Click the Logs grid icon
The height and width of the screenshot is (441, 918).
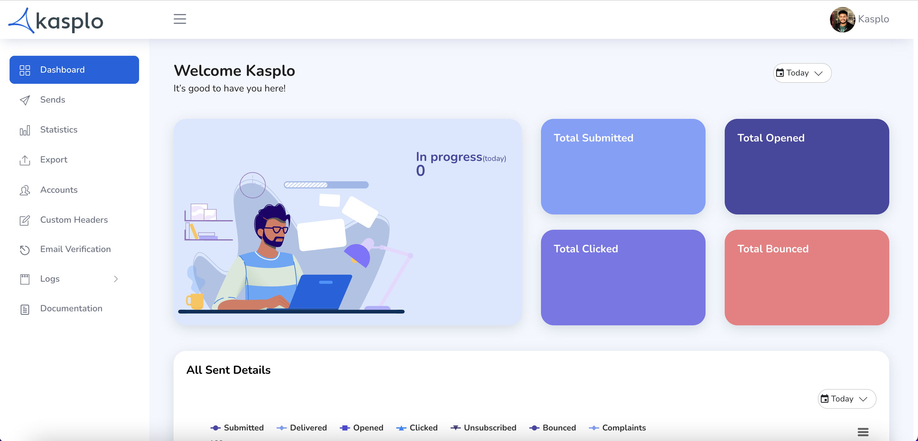pyautogui.click(x=24, y=278)
